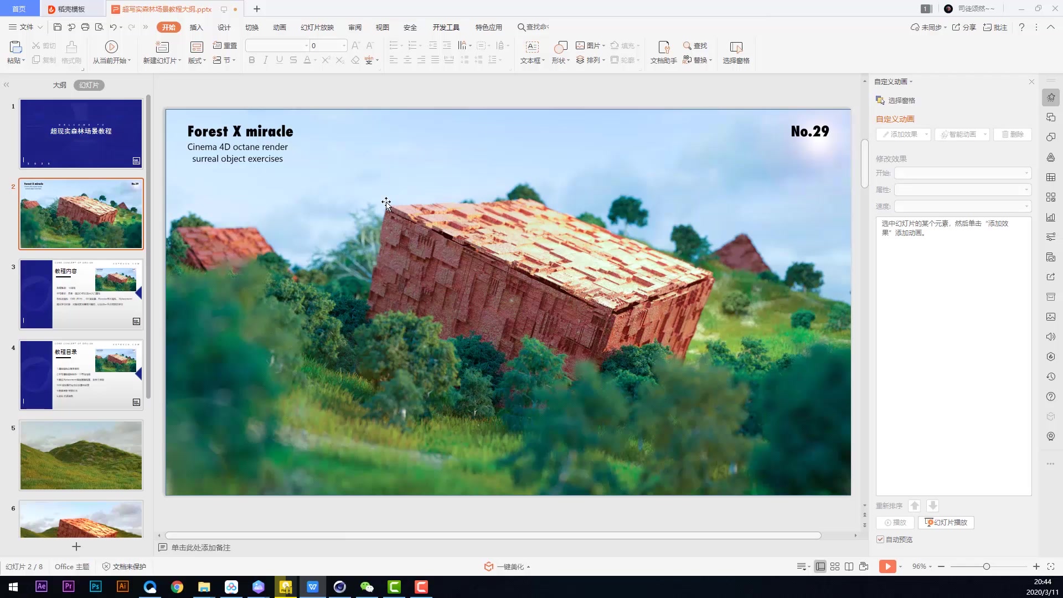Toggle underline formatting
Image resolution: width=1063 pixels, height=598 pixels.
(x=279, y=60)
